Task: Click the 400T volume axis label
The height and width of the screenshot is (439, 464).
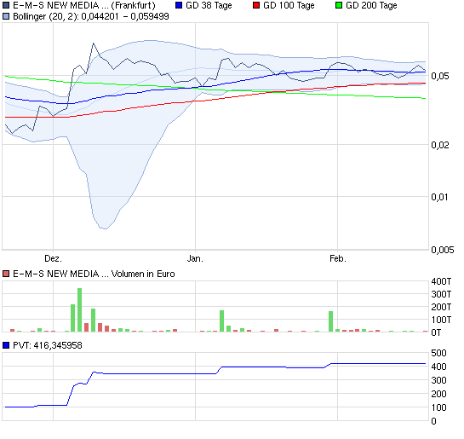Action: tap(441, 281)
